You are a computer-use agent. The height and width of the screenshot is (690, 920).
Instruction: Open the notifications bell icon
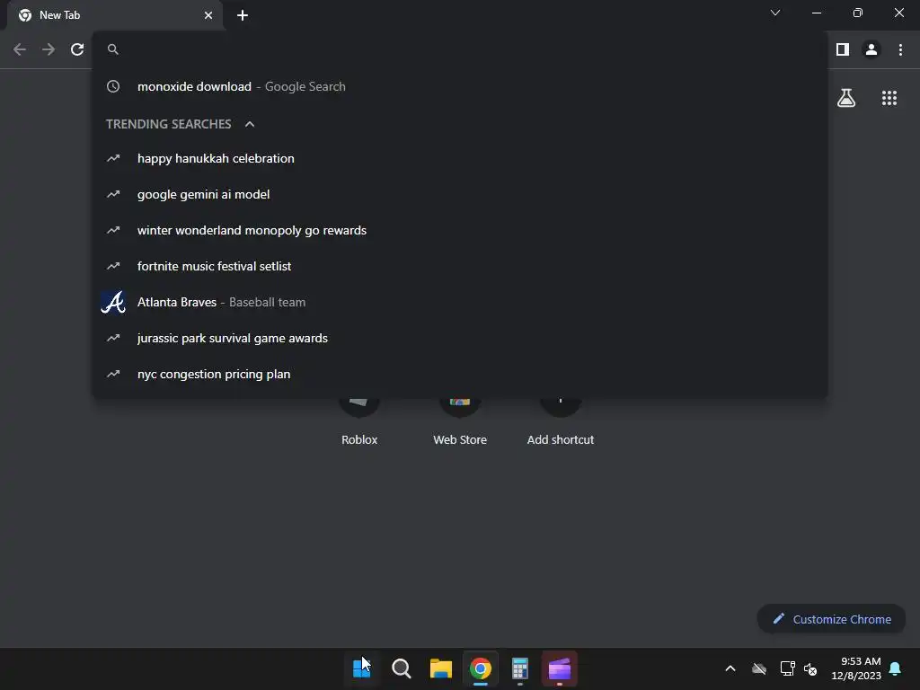pyautogui.click(x=895, y=668)
